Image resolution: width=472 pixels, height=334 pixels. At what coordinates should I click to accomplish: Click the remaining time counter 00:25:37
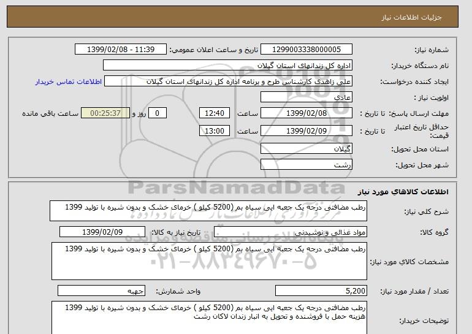coord(105,113)
